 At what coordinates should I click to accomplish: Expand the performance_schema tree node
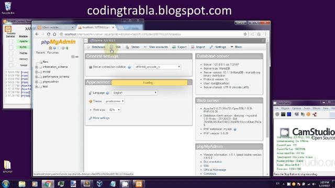coord(37,77)
